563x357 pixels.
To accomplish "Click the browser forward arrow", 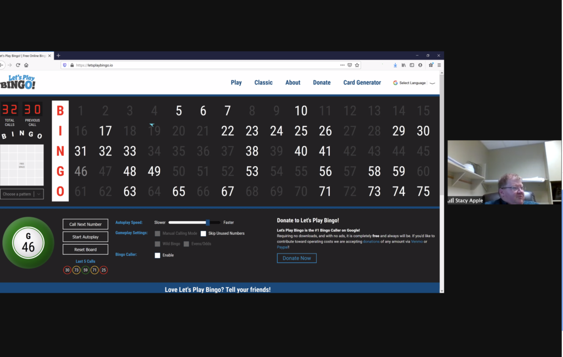I will point(10,65).
